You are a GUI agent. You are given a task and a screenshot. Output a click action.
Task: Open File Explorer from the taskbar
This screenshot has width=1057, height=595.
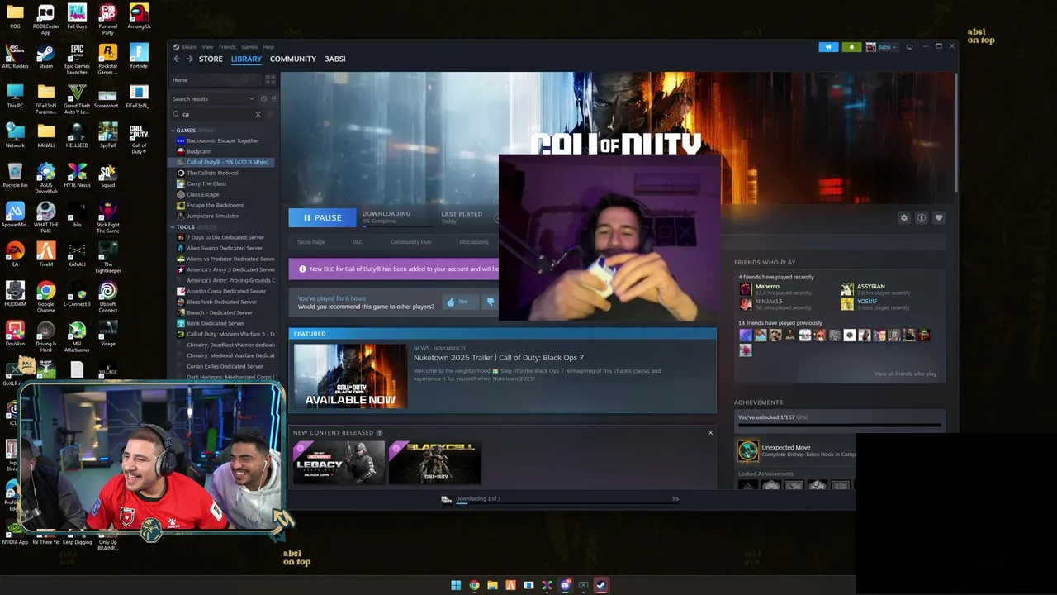[492, 585]
